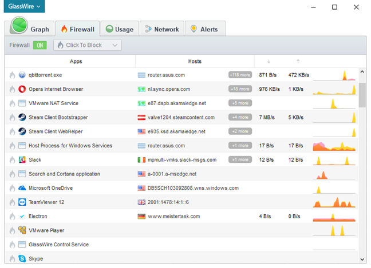Open the GlassWire main menu dropdown
This screenshot has width=371, height=268.
24,6
